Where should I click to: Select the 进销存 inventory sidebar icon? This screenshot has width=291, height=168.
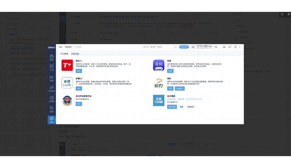tap(52, 99)
